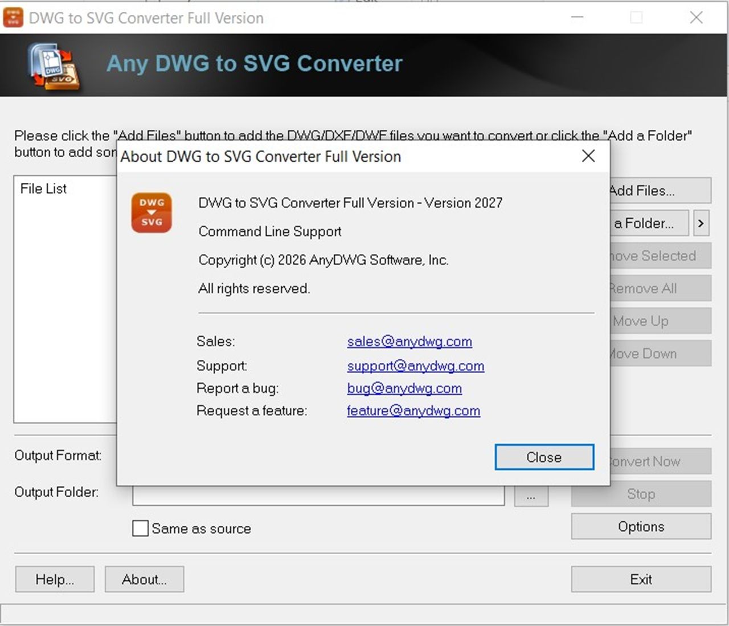Close the main converter window
Viewport: 729px width, 626px height.
click(x=696, y=18)
